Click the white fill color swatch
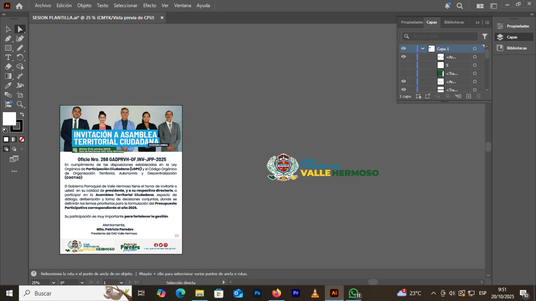The width and height of the screenshot is (536, 301). [x=9, y=118]
